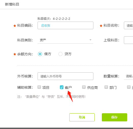Click the 贷方 label text
Viewport: 133px width, 129px height.
68,54
